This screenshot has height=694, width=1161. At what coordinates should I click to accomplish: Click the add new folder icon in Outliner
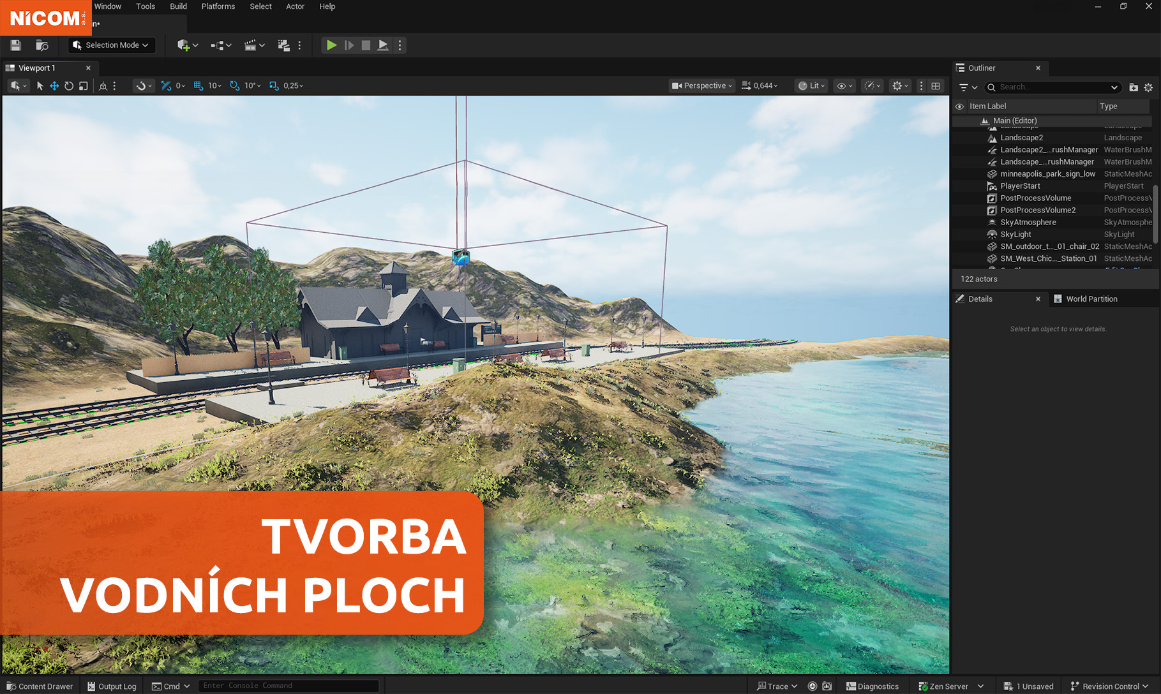[x=1134, y=87]
